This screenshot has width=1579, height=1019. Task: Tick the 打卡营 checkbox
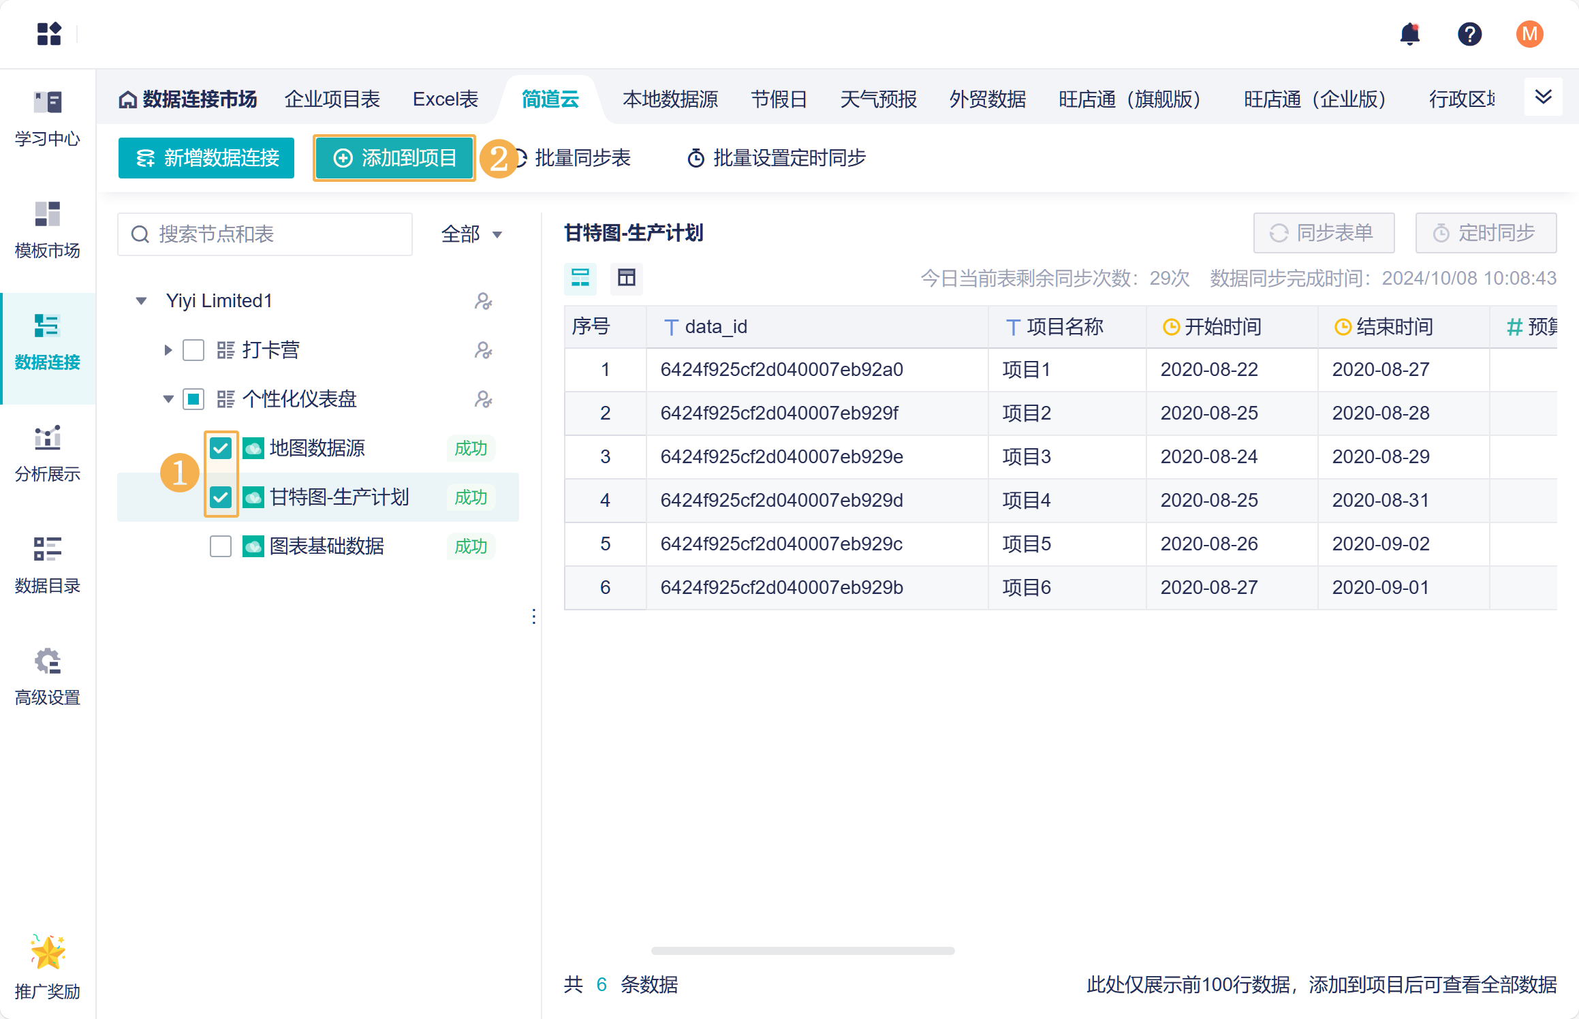coord(193,350)
